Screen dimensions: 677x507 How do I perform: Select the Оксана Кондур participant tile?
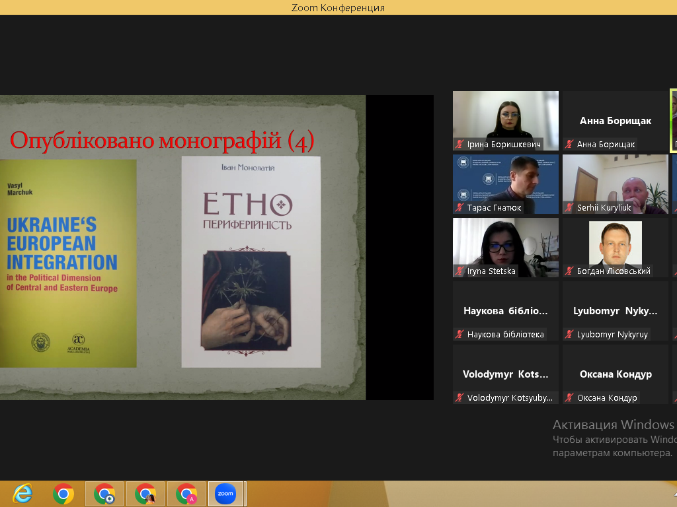[x=616, y=374]
